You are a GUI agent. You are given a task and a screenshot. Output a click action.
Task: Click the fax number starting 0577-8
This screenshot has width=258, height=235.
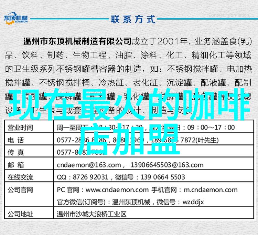(80, 152)
